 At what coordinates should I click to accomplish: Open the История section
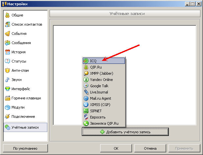26,52
